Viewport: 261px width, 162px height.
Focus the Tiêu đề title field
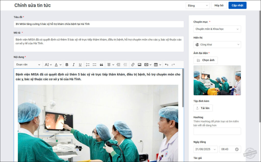click(x=99, y=24)
